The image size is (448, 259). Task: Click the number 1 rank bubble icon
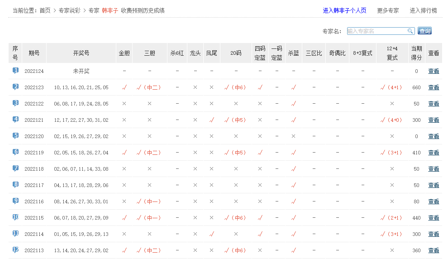(15, 71)
